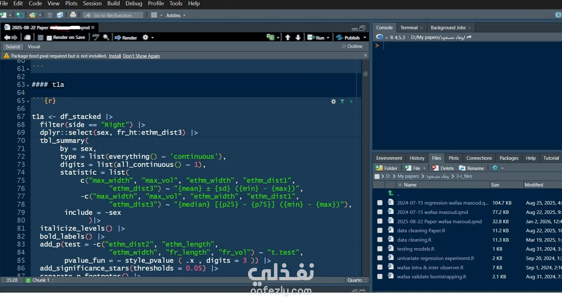The height and width of the screenshot is (297, 562).
Task: Select the data cleaning.R file checkbox
Action: (380, 240)
